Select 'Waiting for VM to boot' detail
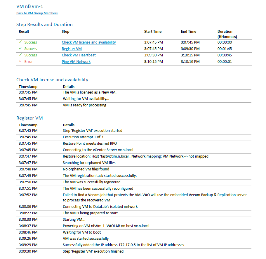The height and width of the screenshot is (259, 266). click(x=82, y=232)
